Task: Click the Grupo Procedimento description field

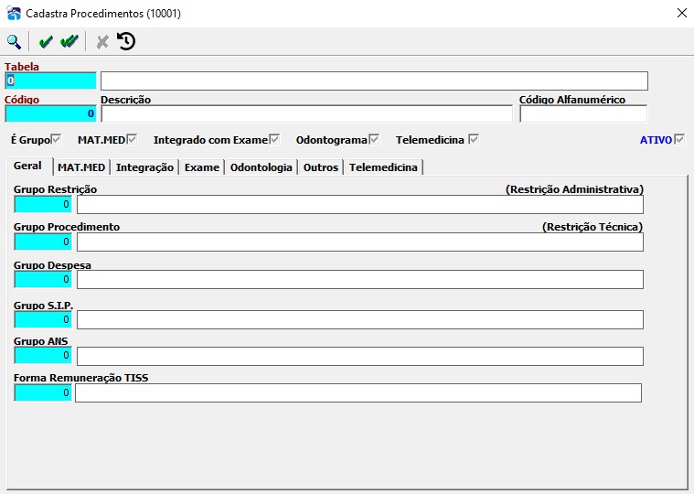Action: pos(360,242)
